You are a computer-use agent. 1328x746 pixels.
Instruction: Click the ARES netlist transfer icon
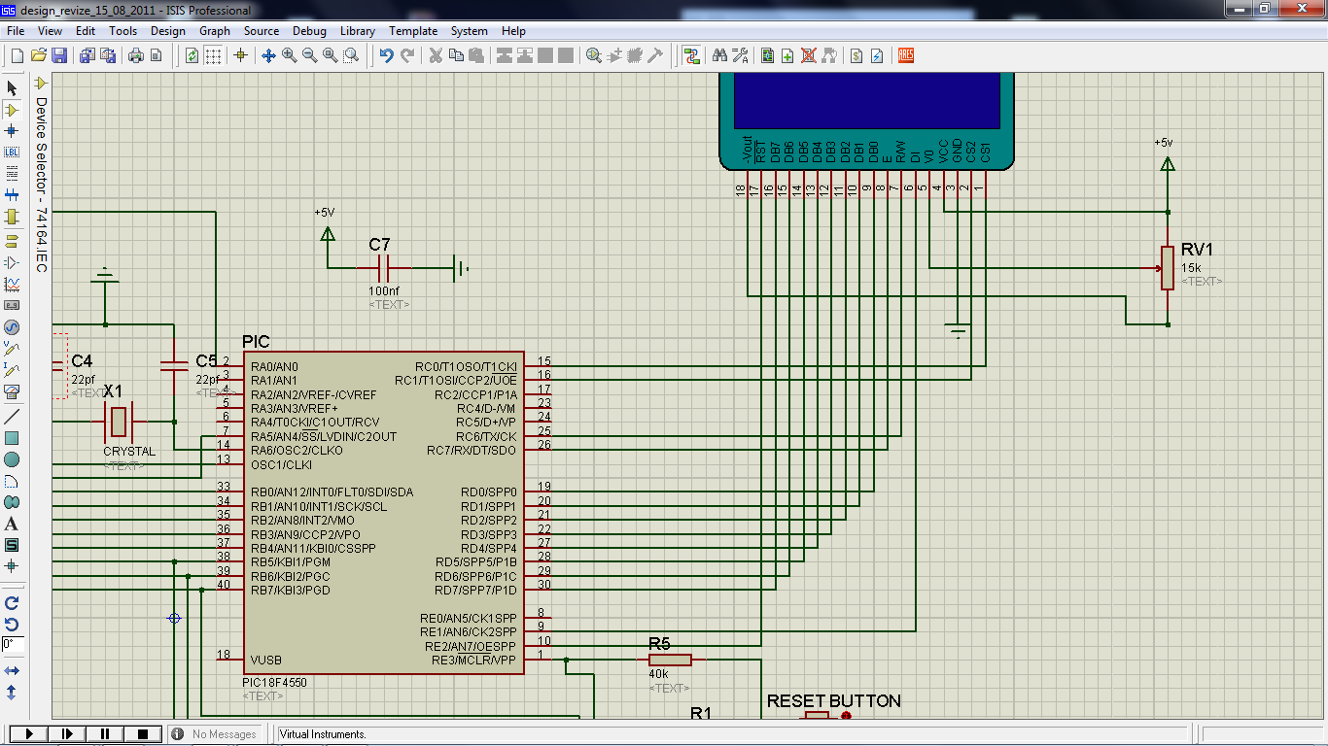coord(906,55)
